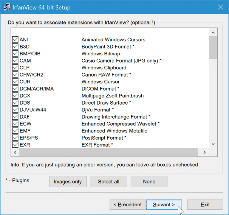This screenshot has width=229, height=215.
Task: Go back with the Précédent button
Action: pos(127,205)
